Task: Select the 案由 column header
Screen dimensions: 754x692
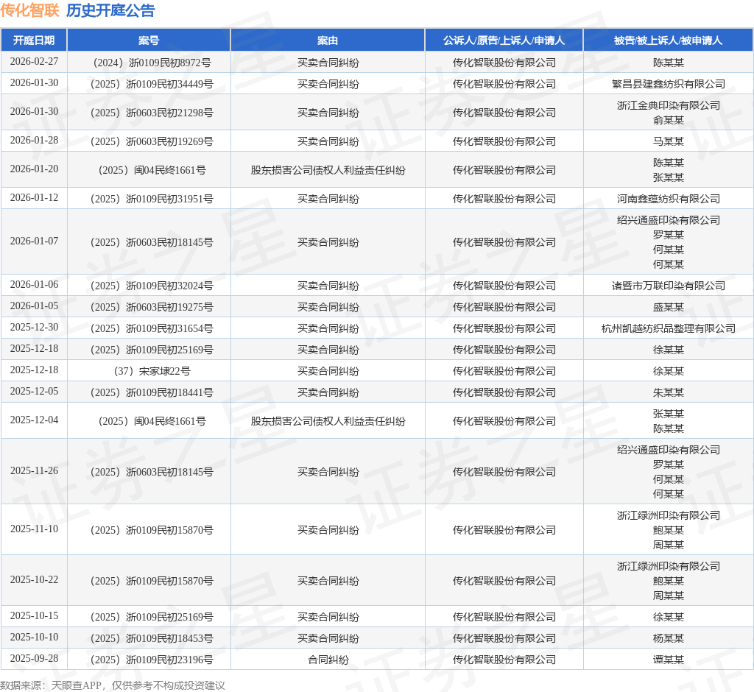Action: coord(328,40)
